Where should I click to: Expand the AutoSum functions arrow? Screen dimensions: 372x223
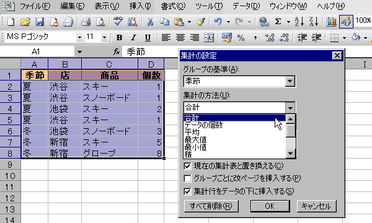coord(288,22)
